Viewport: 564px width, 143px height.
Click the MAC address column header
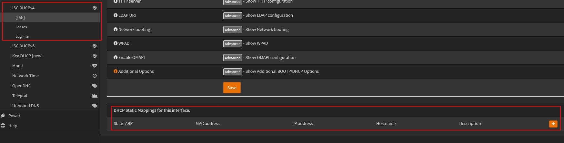tap(207, 123)
